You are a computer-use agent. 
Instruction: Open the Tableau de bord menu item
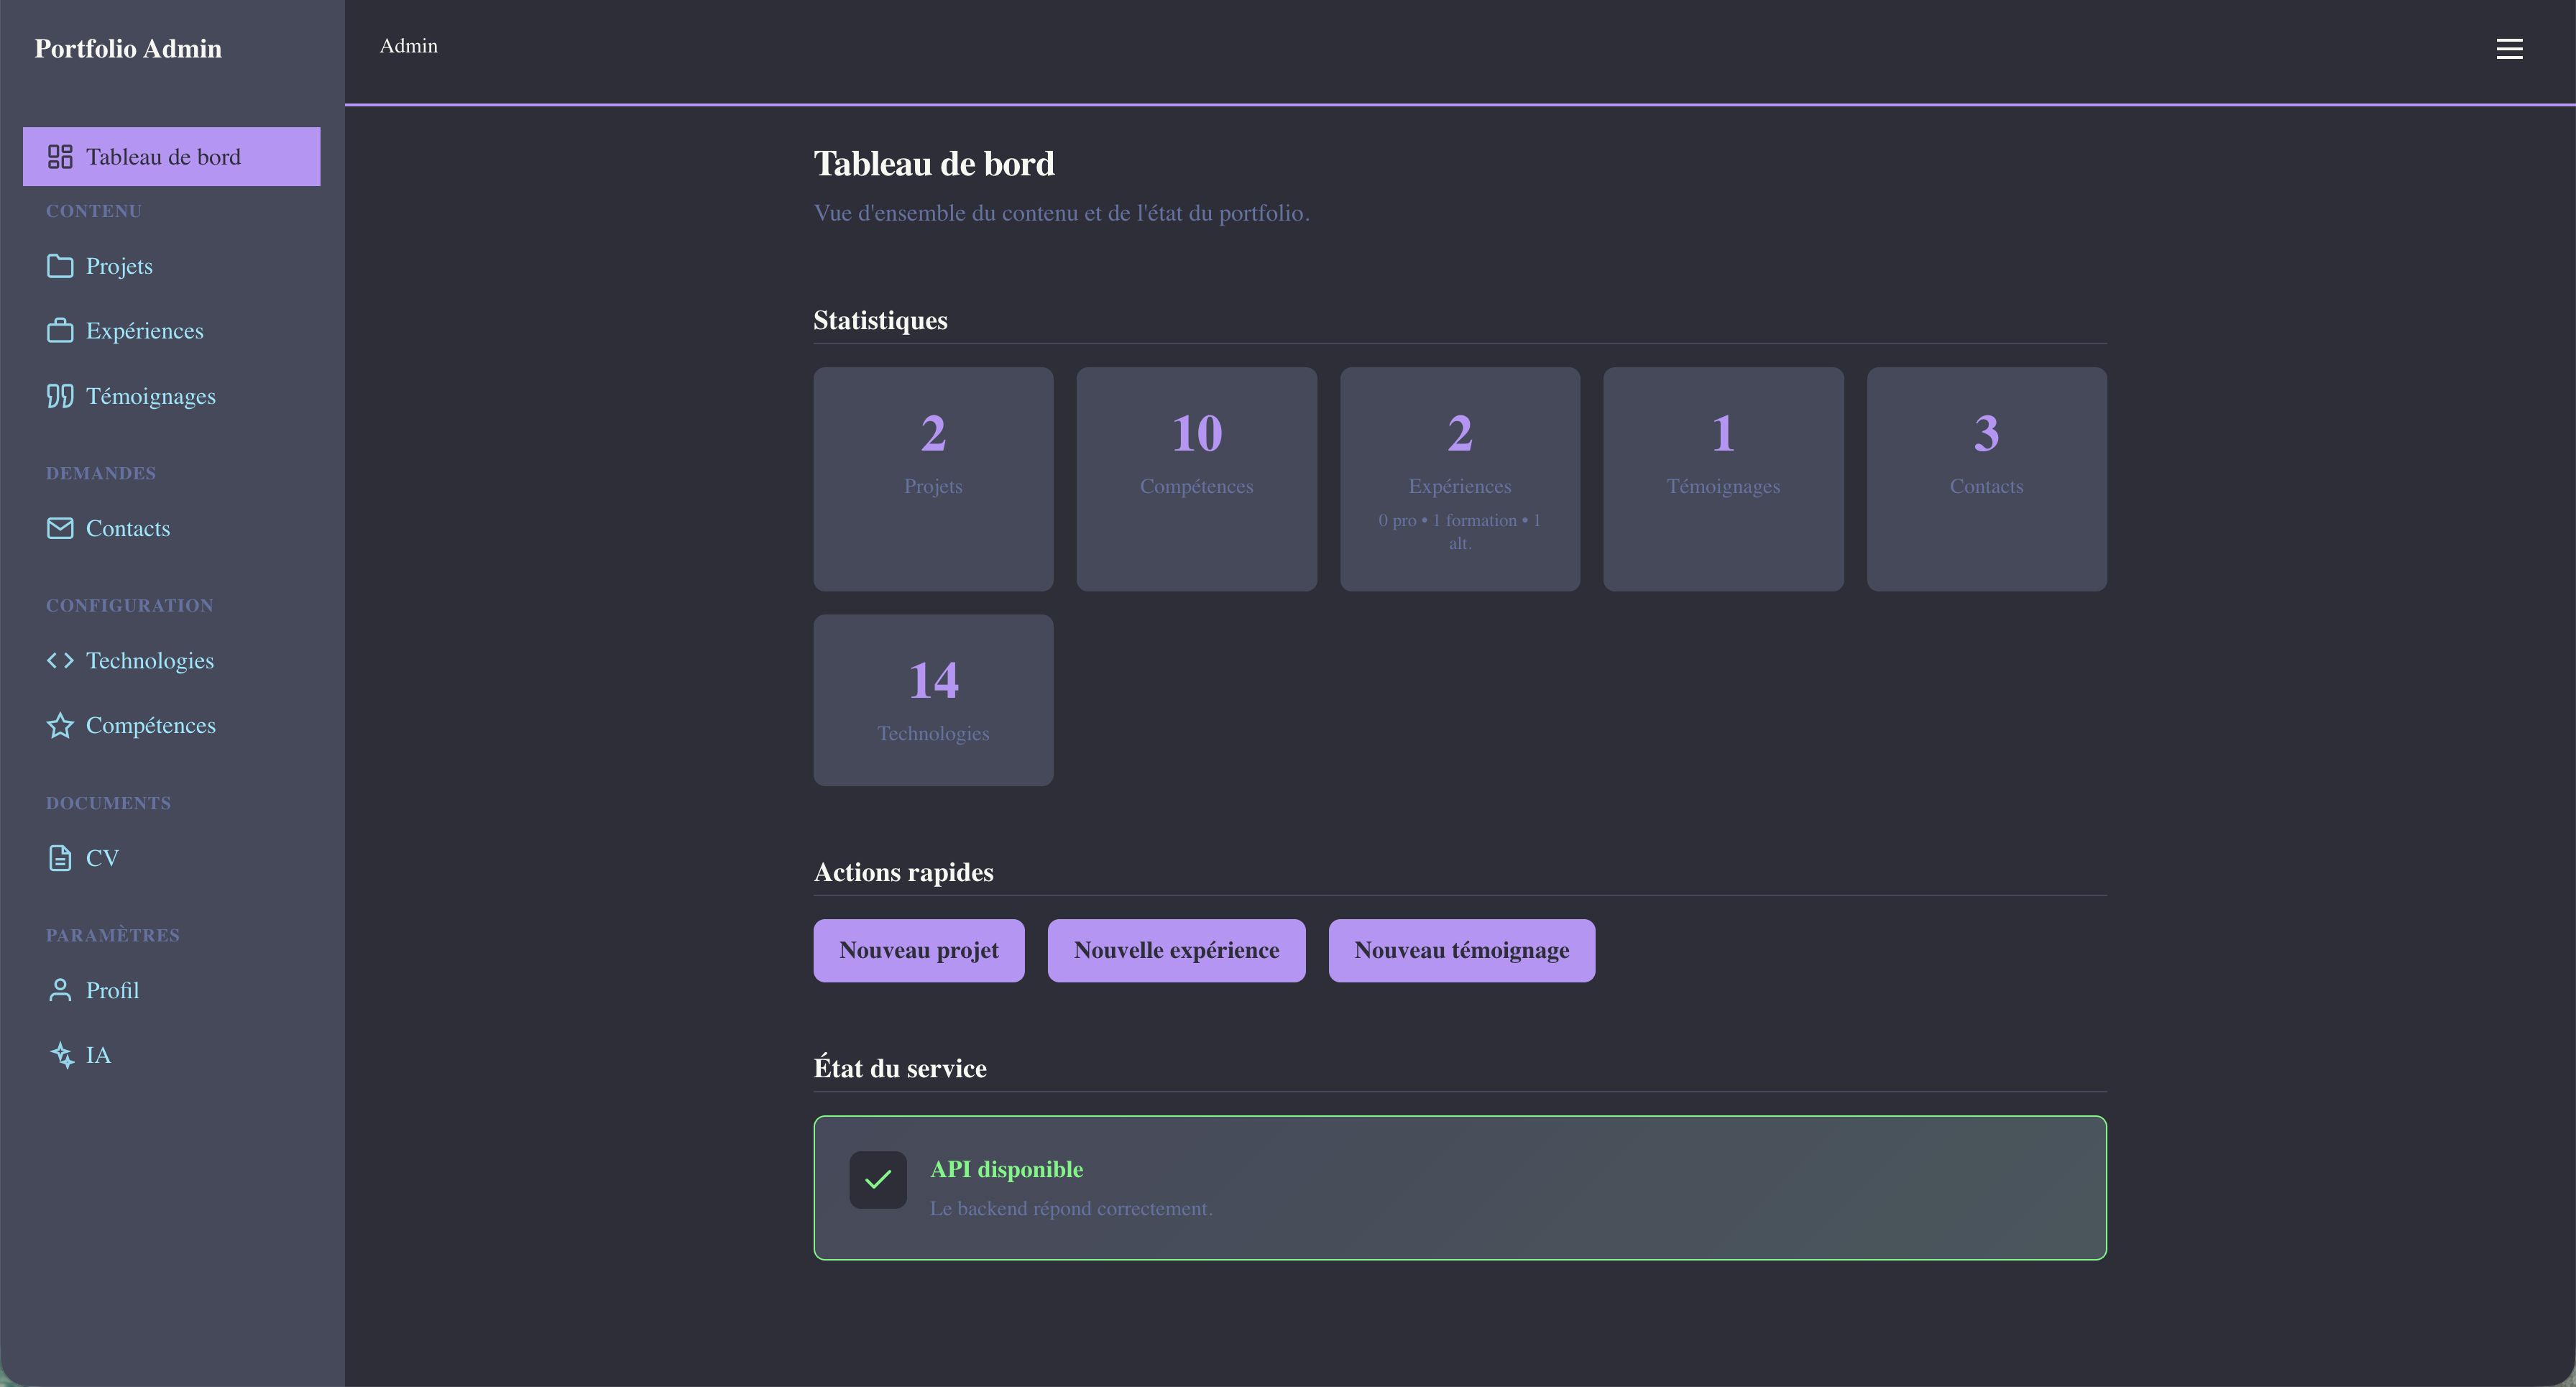point(171,157)
